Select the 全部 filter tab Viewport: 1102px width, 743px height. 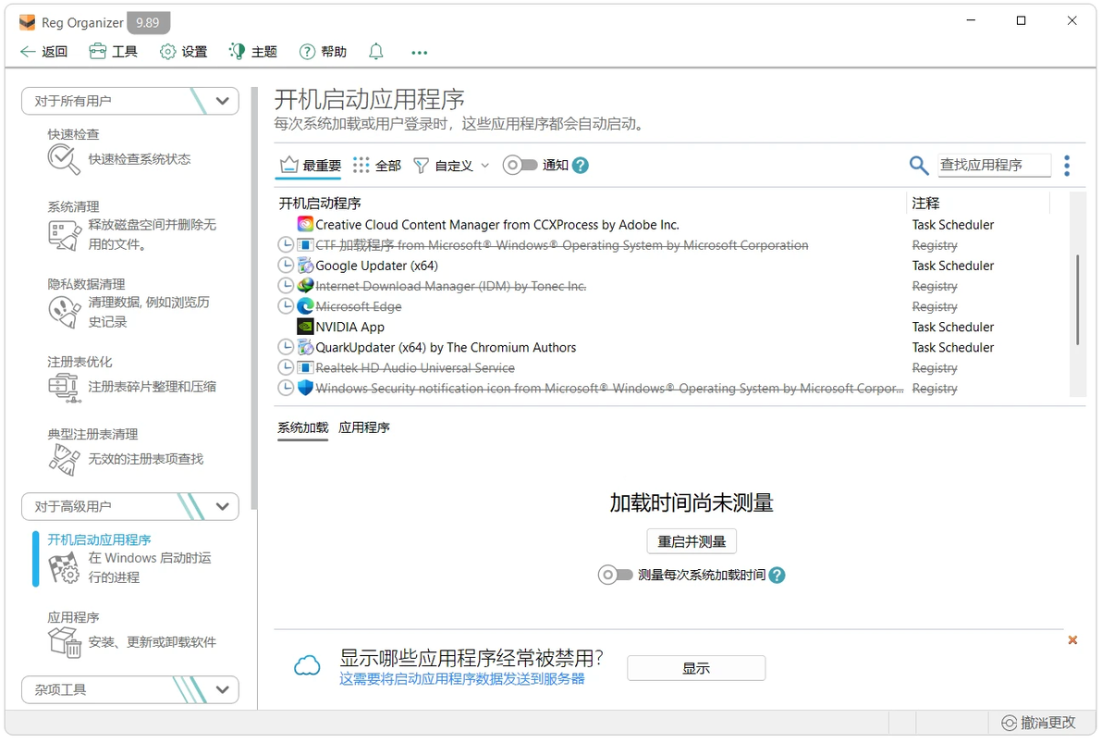coord(376,166)
